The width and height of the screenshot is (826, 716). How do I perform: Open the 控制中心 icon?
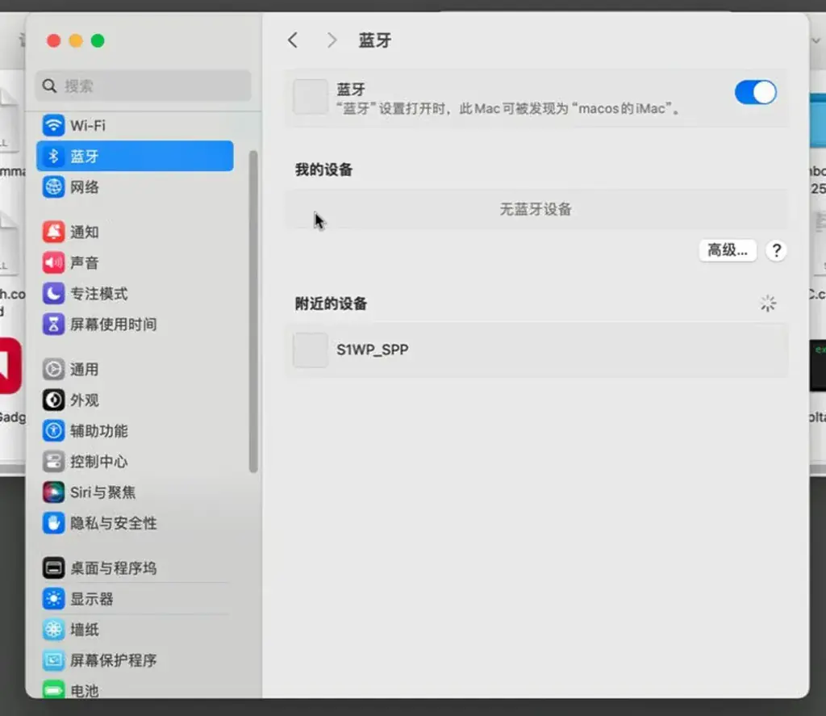53,462
